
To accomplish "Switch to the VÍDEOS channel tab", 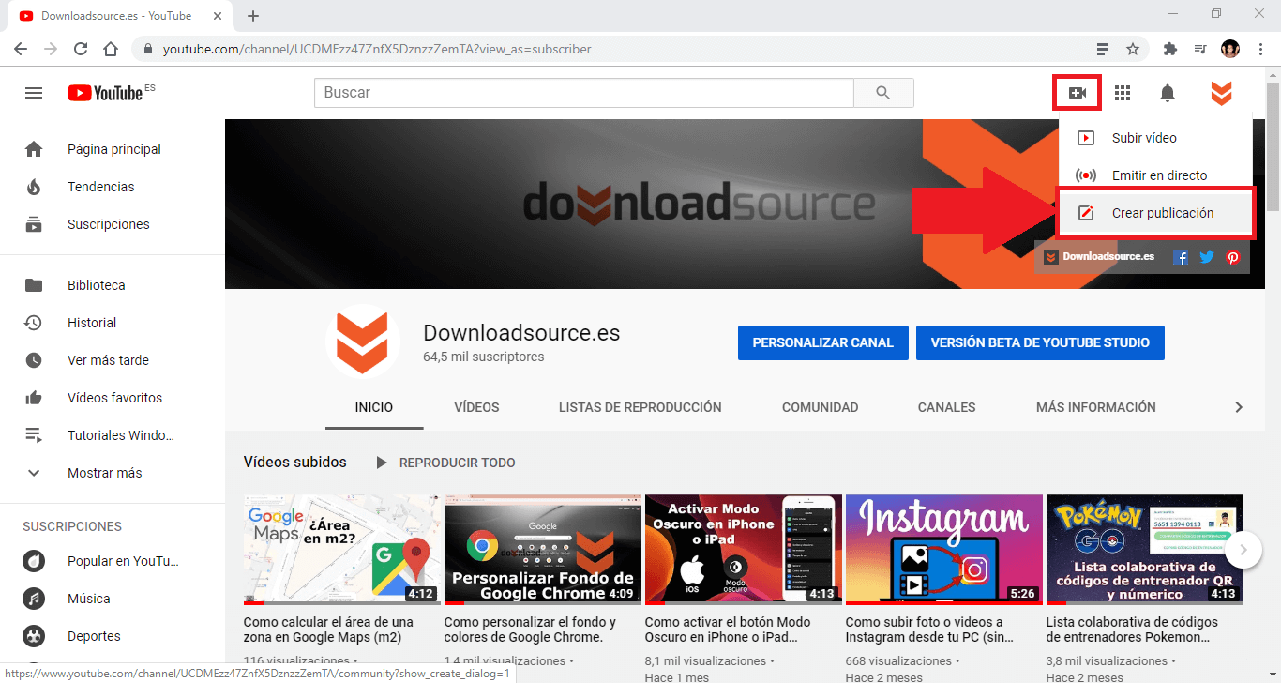I will [476, 407].
